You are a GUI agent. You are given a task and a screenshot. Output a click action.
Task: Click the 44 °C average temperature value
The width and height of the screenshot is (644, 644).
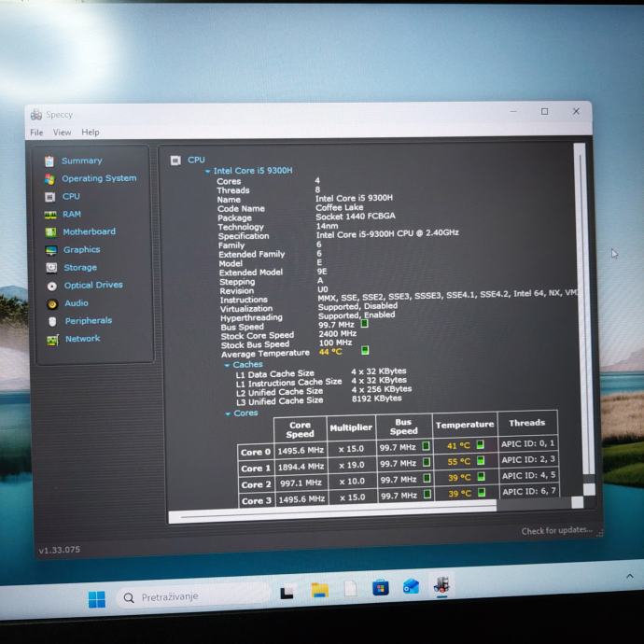point(330,352)
